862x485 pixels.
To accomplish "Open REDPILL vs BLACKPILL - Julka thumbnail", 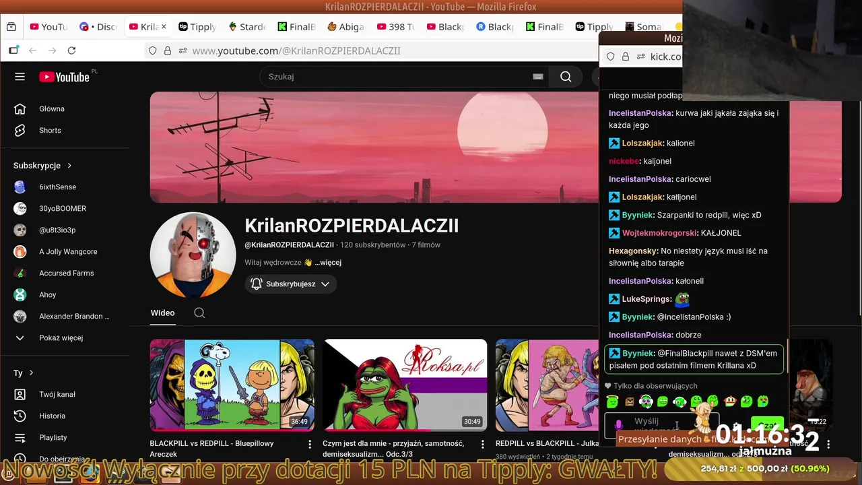I will pos(547,385).
